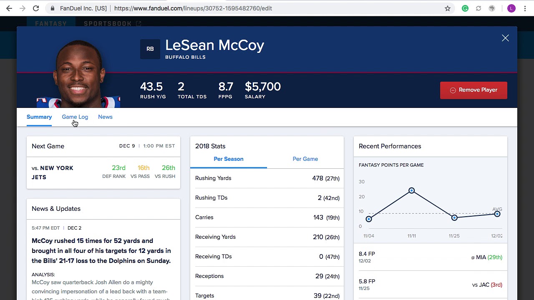Click the Rushing Yards 478 value

pyautogui.click(x=326, y=178)
